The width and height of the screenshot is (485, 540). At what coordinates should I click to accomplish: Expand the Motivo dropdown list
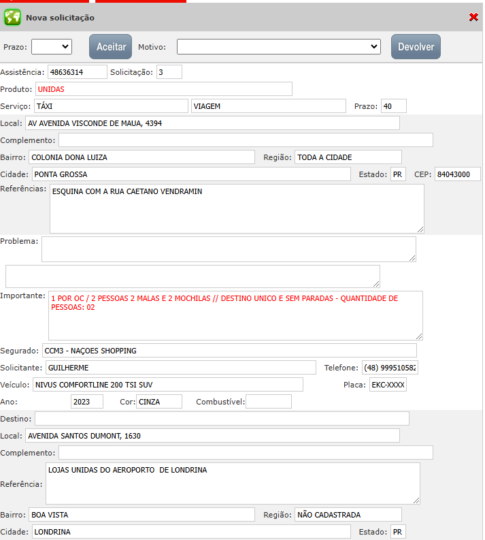(278, 46)
